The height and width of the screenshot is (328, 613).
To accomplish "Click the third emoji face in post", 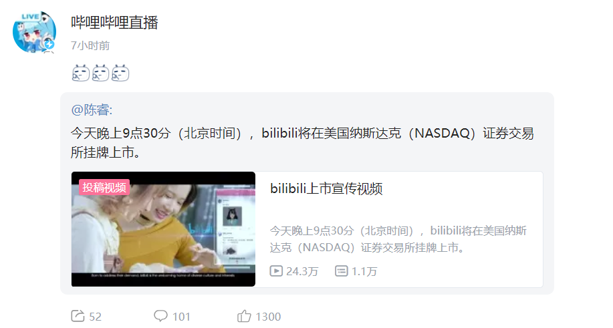I will 120,73.
